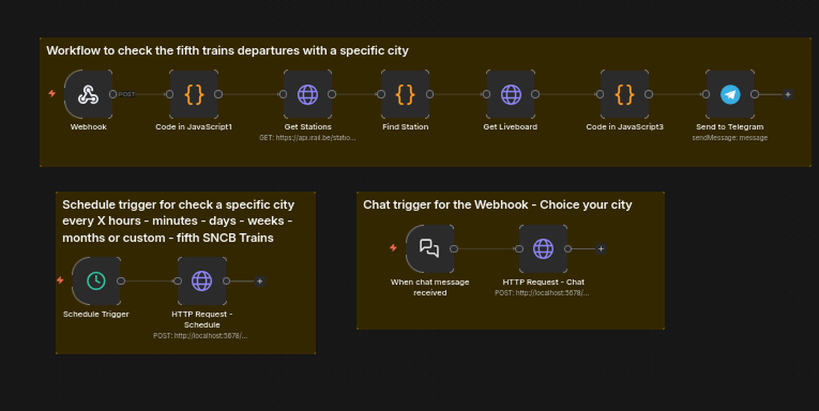Click plus connector after Send to Telegram

[x=787, y=94]
